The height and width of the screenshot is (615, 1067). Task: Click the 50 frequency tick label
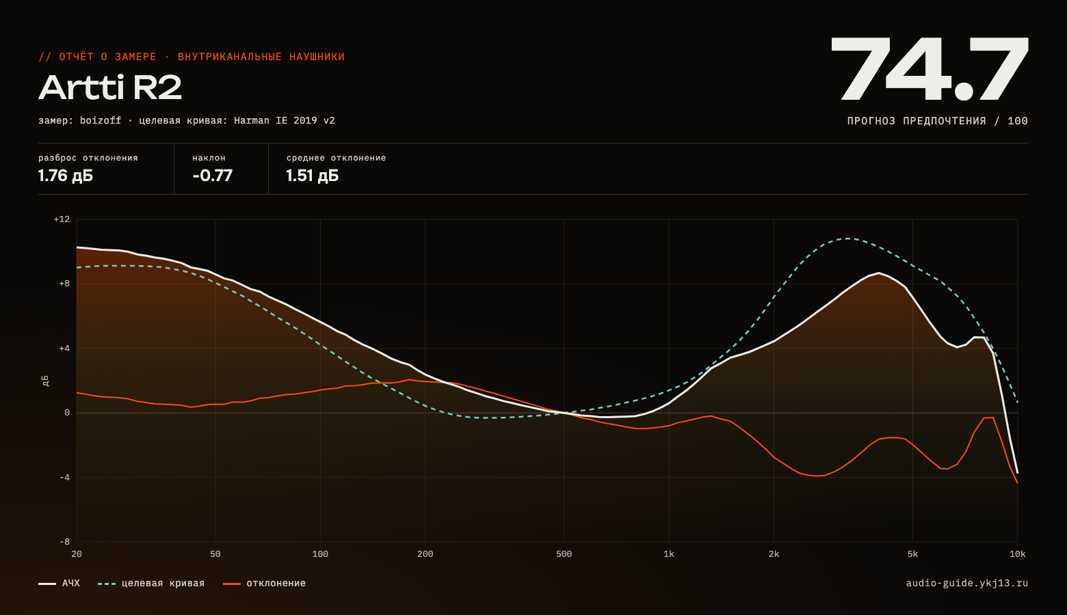pyautogui.click(x=215, y=554)
